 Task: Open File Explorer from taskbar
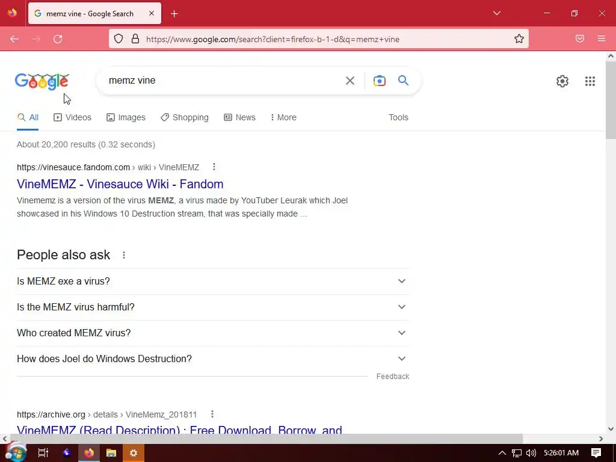[x=111, y=453]
